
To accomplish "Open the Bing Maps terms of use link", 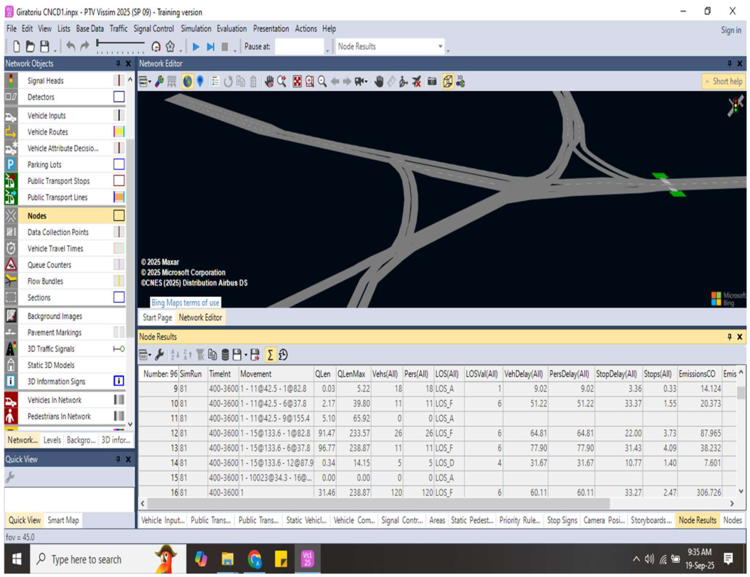I will click(x=185, y=303).
